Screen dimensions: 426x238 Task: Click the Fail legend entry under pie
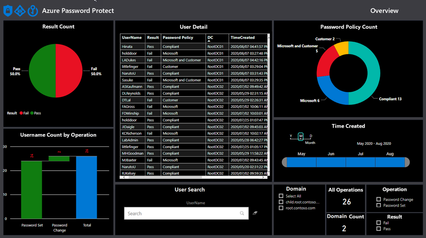pos(24,113)
